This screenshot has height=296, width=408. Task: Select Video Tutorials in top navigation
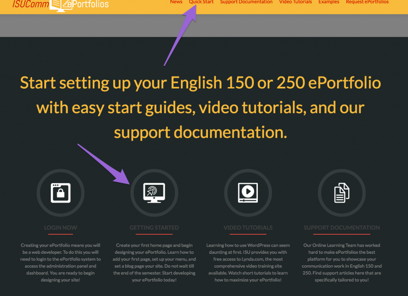(295, 2)
